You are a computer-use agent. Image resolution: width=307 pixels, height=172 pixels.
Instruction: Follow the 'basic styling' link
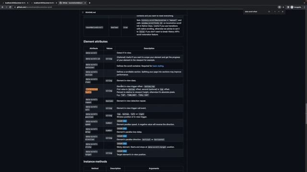pyautogui.click(x=158, y=66)
